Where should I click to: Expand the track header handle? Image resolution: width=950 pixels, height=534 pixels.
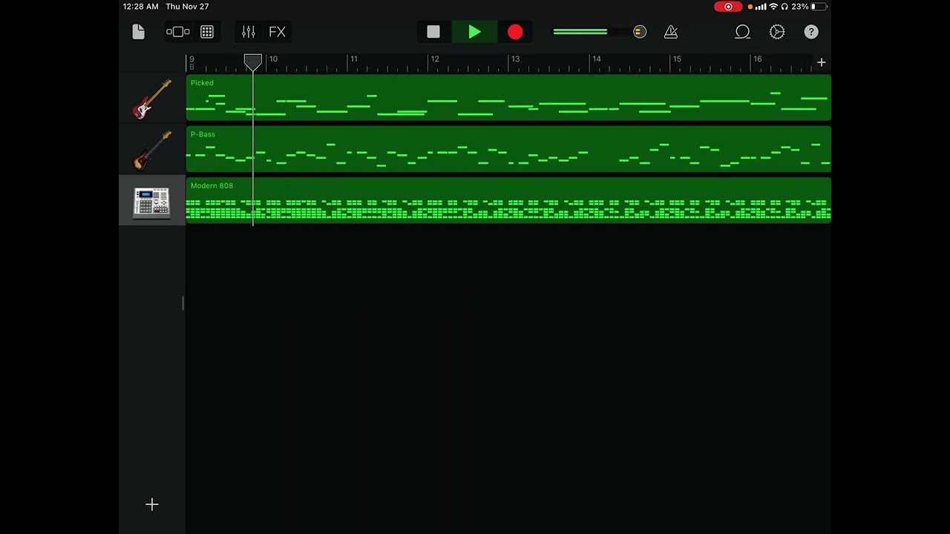click(x=183, y=303)
